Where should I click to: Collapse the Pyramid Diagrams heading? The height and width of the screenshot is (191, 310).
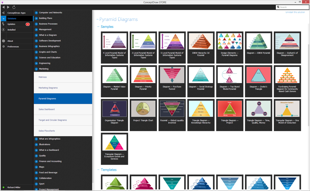(x=97, y=19)
